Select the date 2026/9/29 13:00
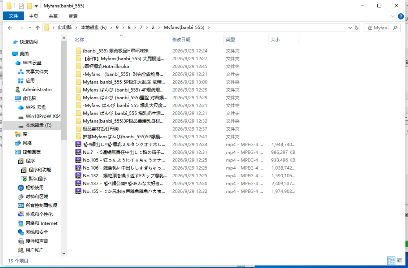Image resolution: width=408 pixels, height=268 pixels. (x=190, y=82)
